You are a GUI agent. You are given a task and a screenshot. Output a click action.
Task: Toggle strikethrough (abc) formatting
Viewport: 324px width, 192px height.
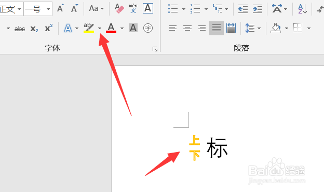[x=20, y=29]
